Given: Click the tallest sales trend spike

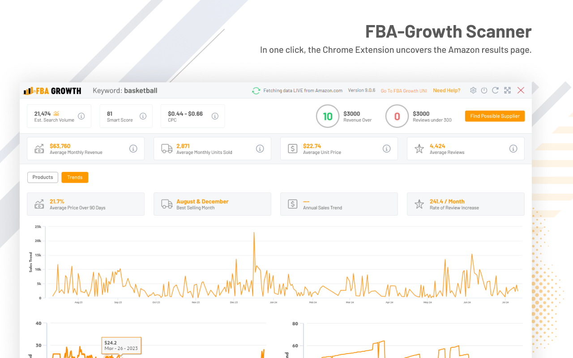Looking at the screenshot, I should [254, 234].
